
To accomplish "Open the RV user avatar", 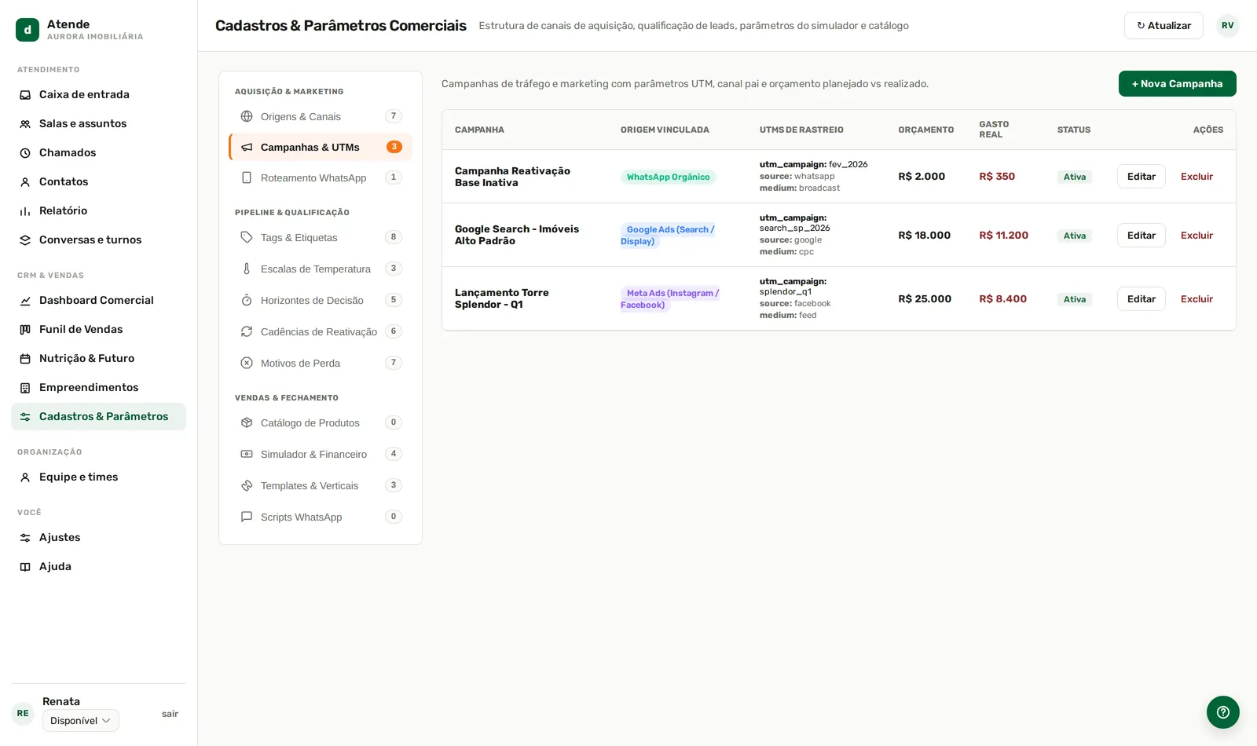I will click(1227, 26).
